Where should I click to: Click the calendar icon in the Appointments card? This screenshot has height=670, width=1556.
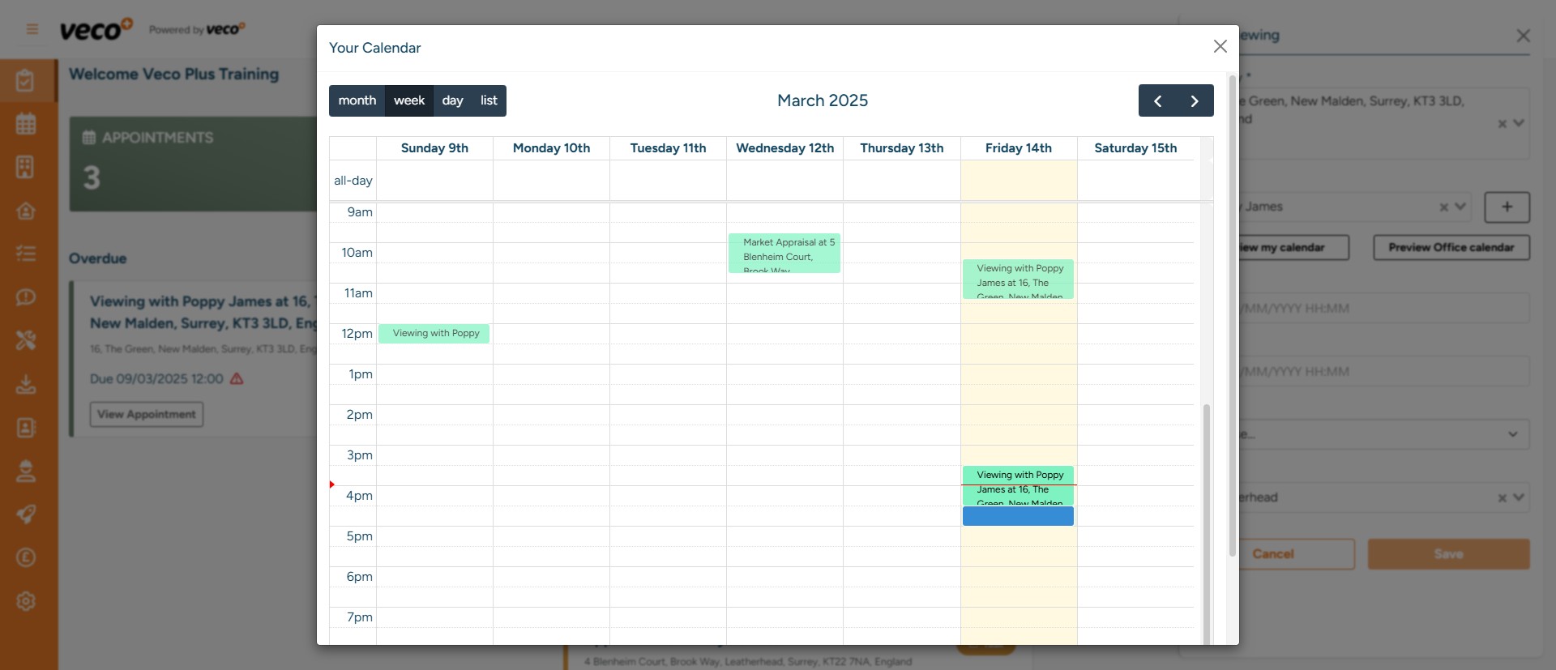(x=89, y=138)
